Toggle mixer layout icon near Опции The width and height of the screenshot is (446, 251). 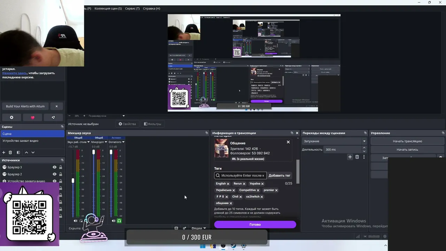point(176,228)
